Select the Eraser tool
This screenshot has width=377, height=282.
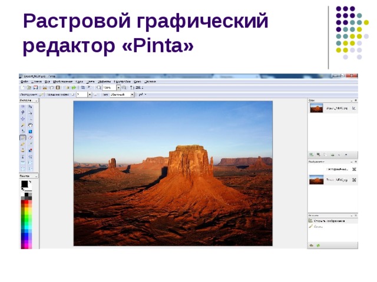(30, 137)
